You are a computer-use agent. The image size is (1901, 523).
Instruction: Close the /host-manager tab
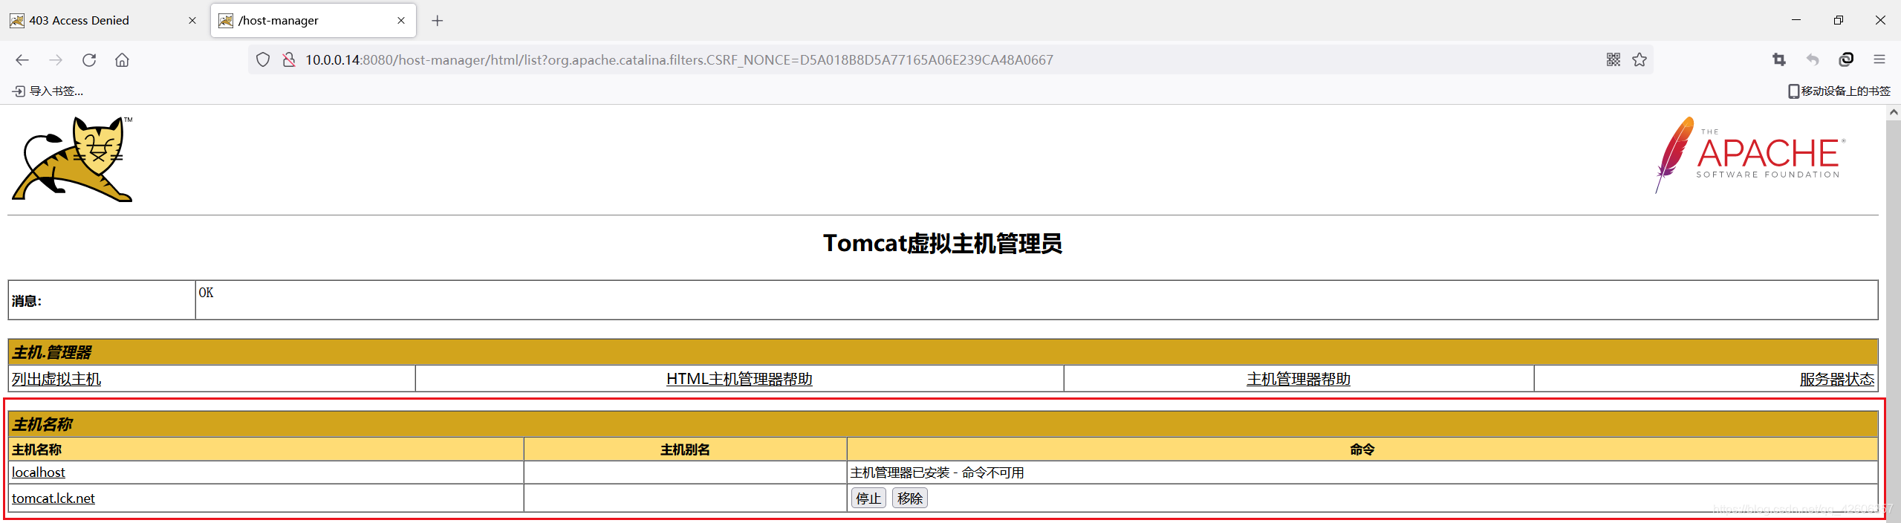point(401,21)
